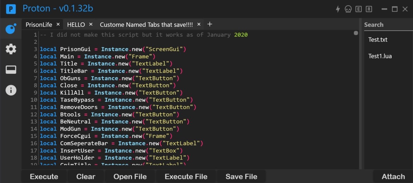The width and height of the screenshot is (413, 183).
Task: Select Test.txt in the file list
Action: click(378, 39)
